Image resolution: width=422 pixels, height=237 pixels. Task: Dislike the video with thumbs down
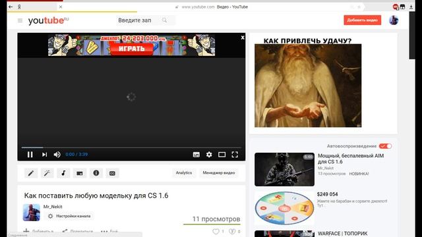pos(232,231)
